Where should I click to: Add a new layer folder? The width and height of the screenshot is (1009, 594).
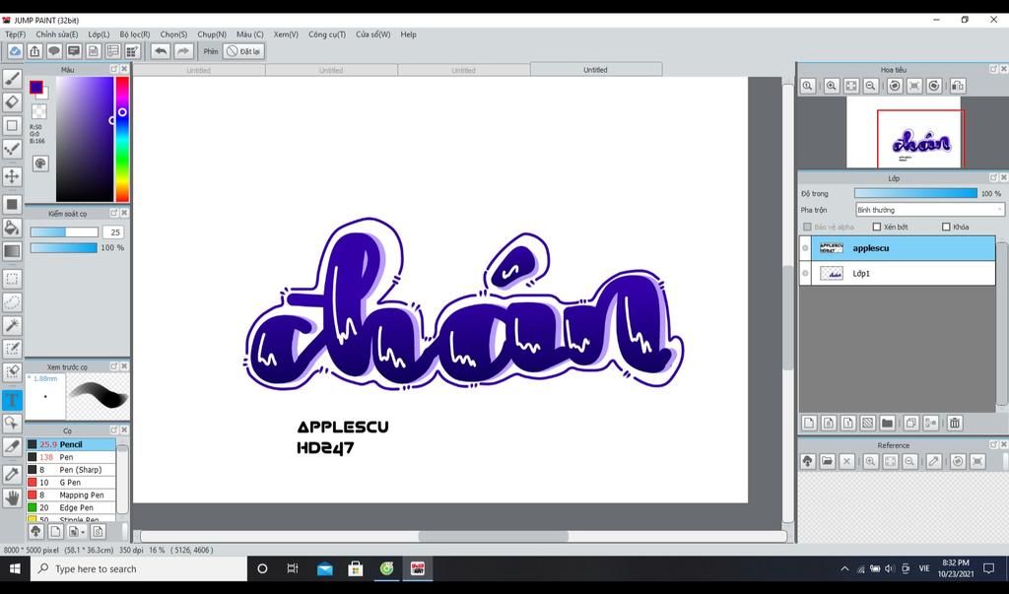888,423
